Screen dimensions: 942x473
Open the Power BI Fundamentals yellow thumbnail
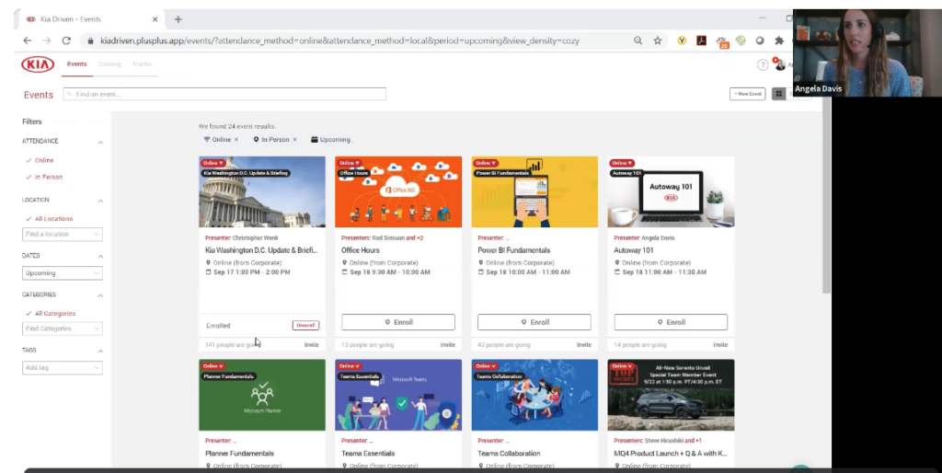click(x=534, y=191)
